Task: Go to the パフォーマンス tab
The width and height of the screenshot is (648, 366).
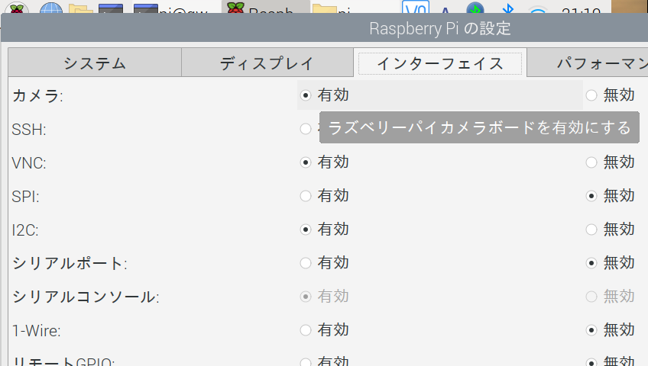Action: pos(587,63)
